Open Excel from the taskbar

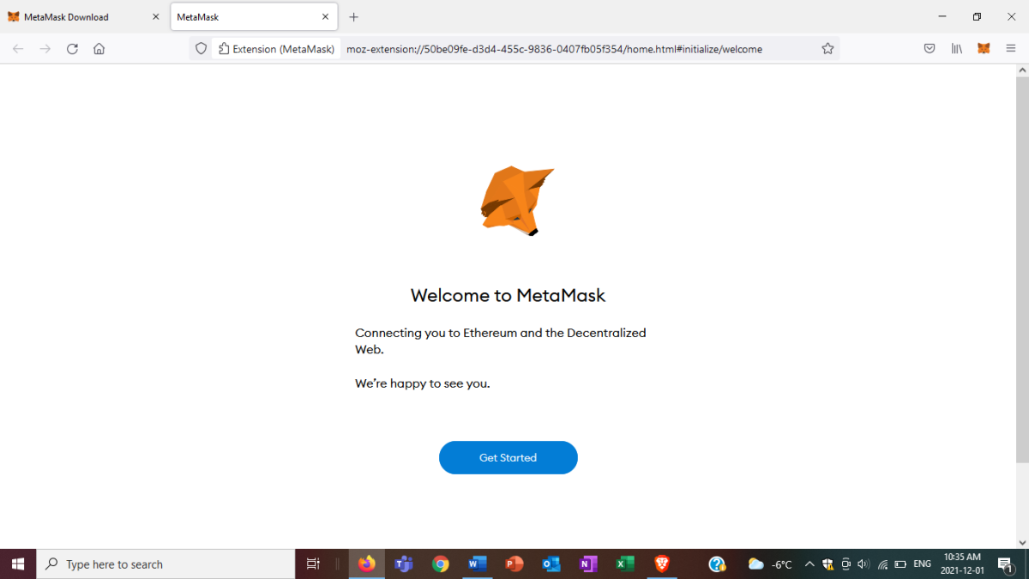click(x=625, y=564)
